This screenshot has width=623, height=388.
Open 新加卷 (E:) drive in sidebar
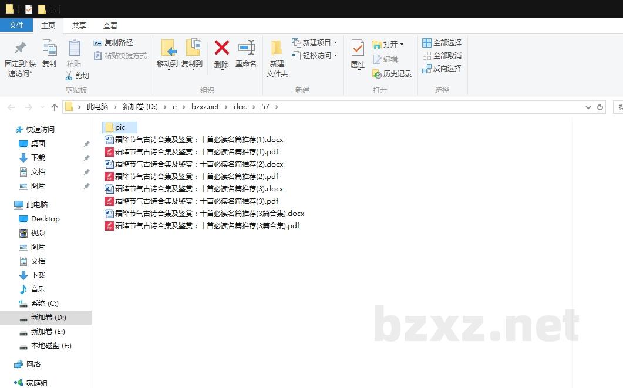(x=48, y=332)
